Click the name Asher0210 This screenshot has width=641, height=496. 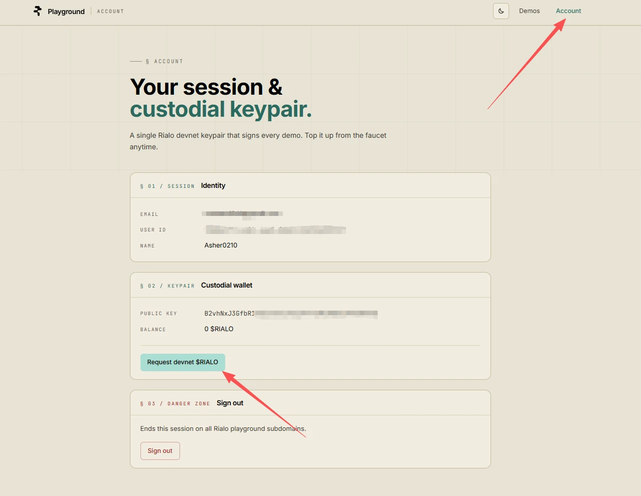pos(221,245)
